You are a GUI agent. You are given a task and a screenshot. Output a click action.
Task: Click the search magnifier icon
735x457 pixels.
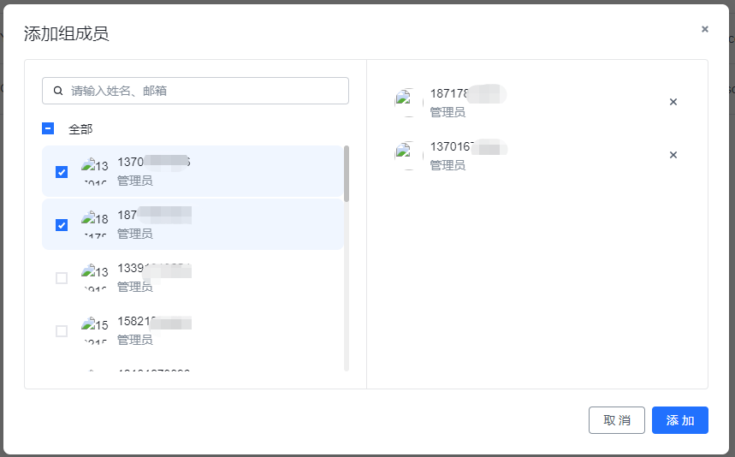click(x=58, y=91)
